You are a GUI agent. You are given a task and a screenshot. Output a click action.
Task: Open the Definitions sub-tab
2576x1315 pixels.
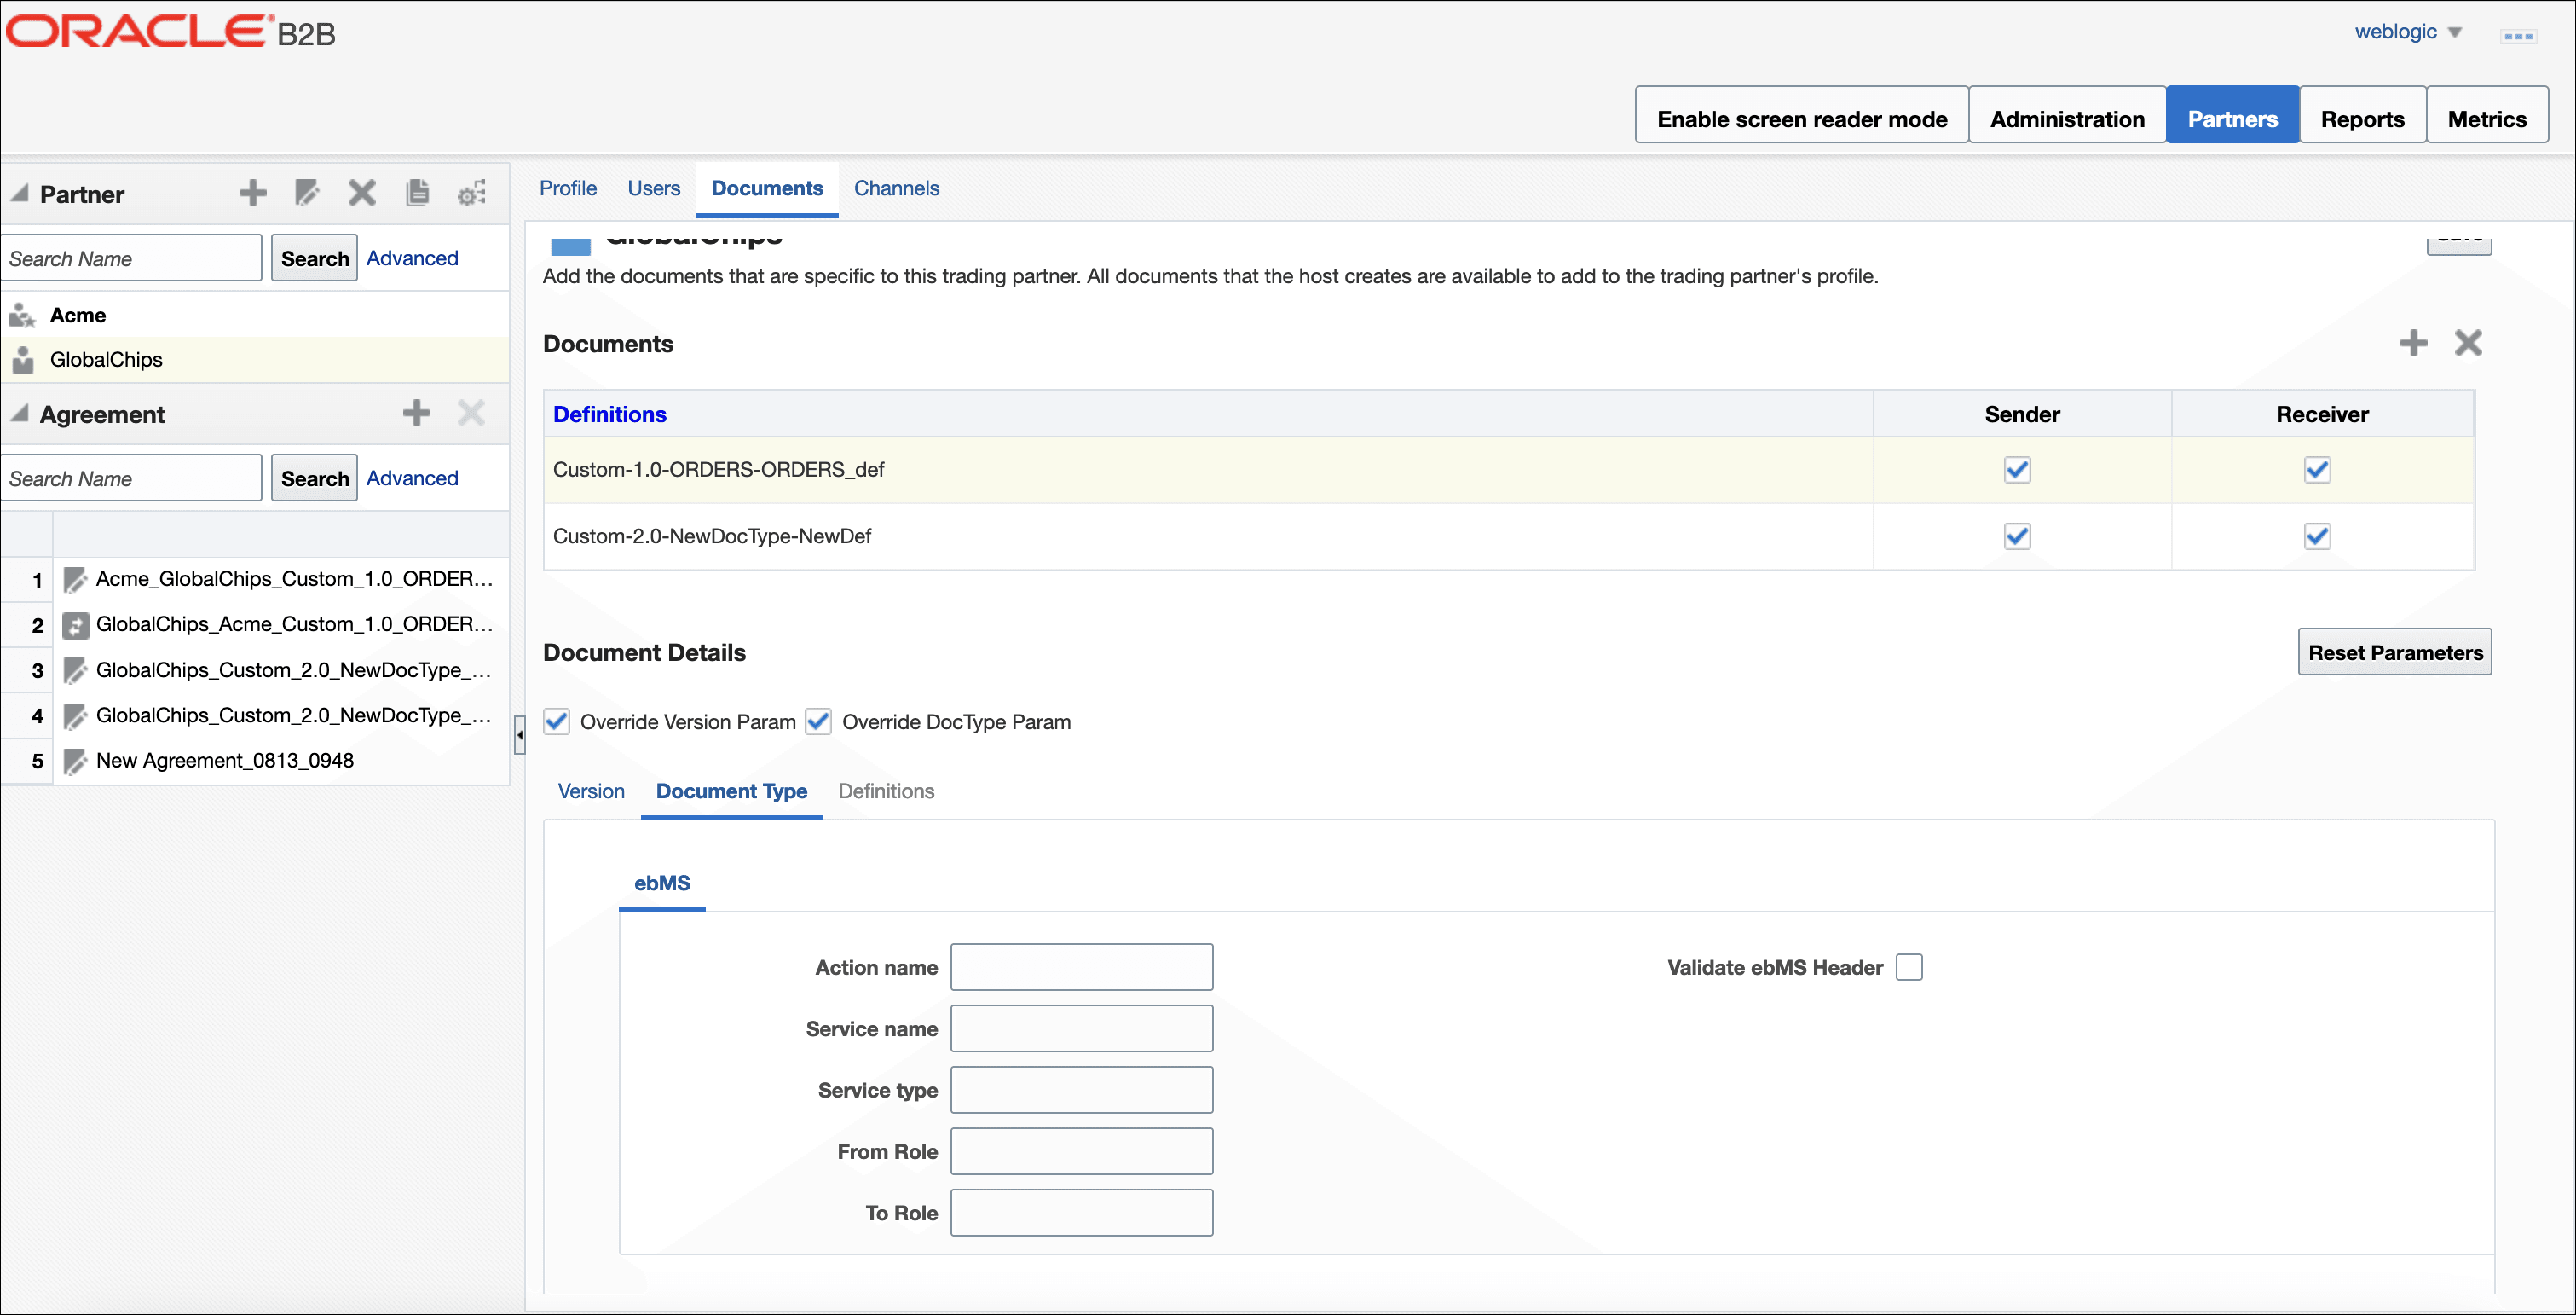tap(886, 791)
